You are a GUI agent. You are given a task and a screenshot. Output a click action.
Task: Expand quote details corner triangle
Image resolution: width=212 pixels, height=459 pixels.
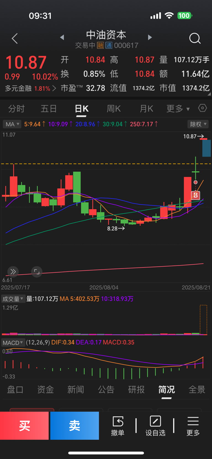[x=209, y=94]
